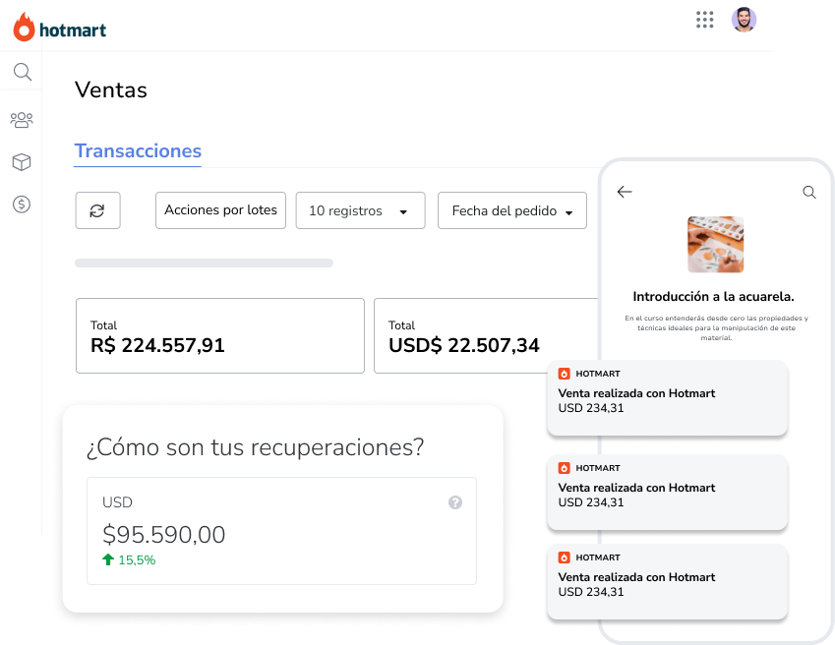This screenshot has height=645, width=835.
Task: Open the profile avatar at top right
Action: (x=745, y=19)
